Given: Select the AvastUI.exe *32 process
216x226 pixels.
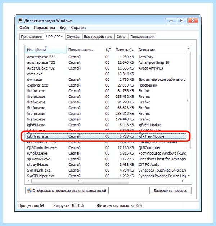Looking at the screenshot, I should tap(105, 68).
